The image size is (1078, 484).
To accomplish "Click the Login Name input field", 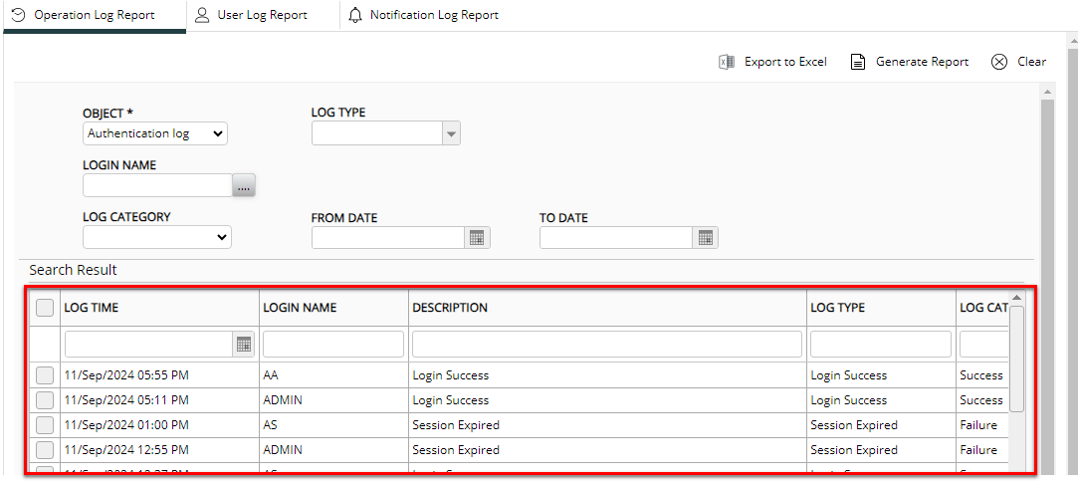I will 157,185.
